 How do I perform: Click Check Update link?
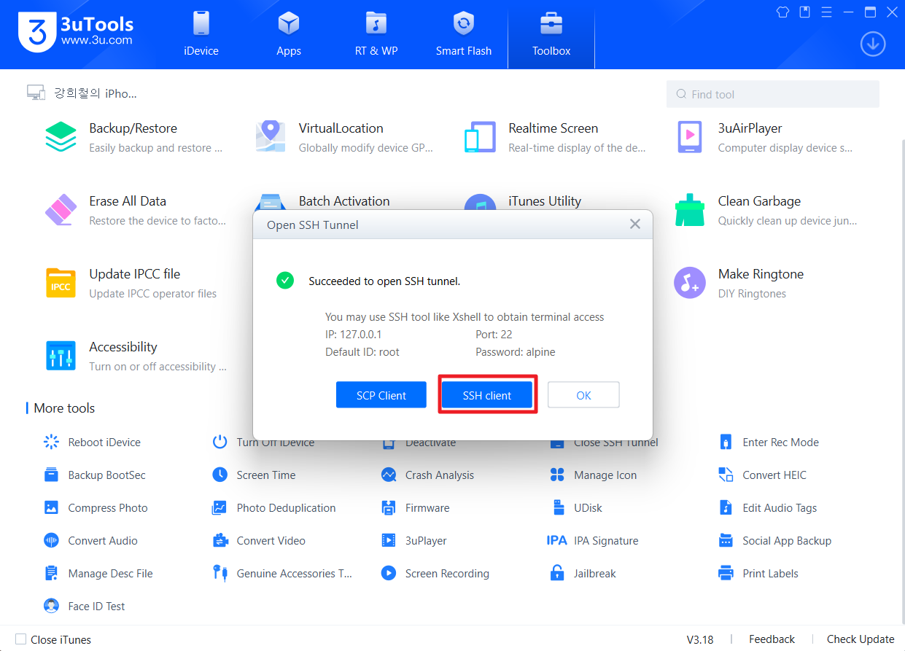(861, 639)
